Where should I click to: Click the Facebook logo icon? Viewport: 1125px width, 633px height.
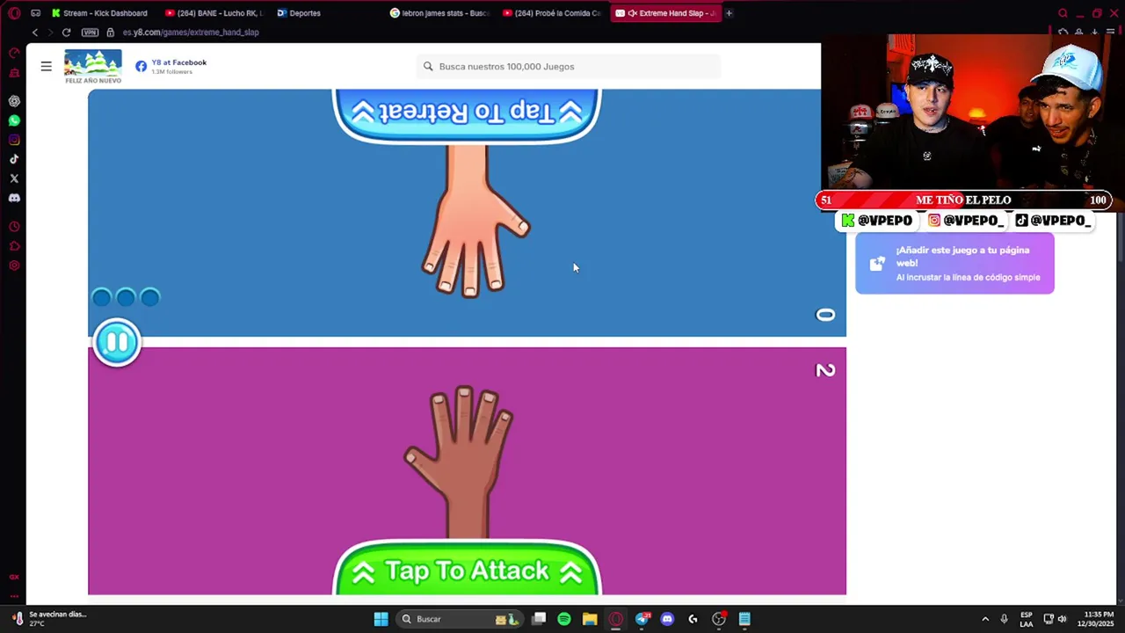141,66
